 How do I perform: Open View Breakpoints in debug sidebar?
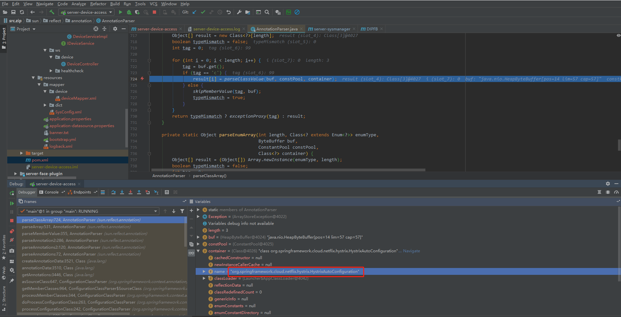tap(12, 231)
